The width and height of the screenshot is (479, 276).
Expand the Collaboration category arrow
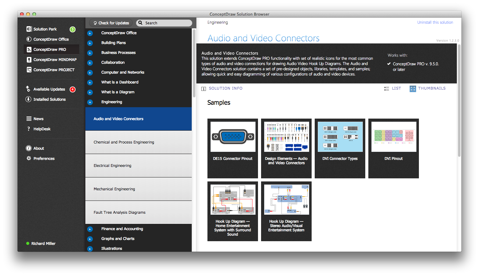pyautogui.click(x=90, y=63)
